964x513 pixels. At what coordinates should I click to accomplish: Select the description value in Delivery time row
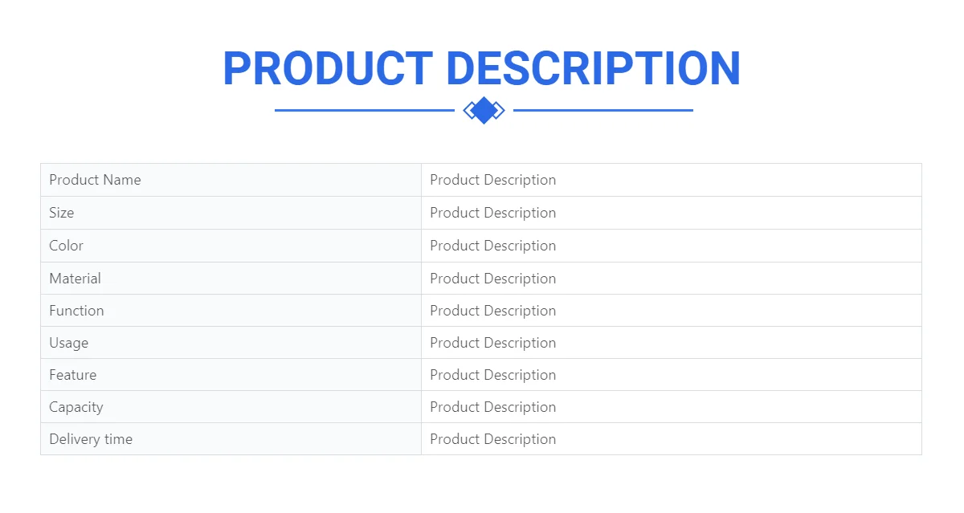[492, 439]
